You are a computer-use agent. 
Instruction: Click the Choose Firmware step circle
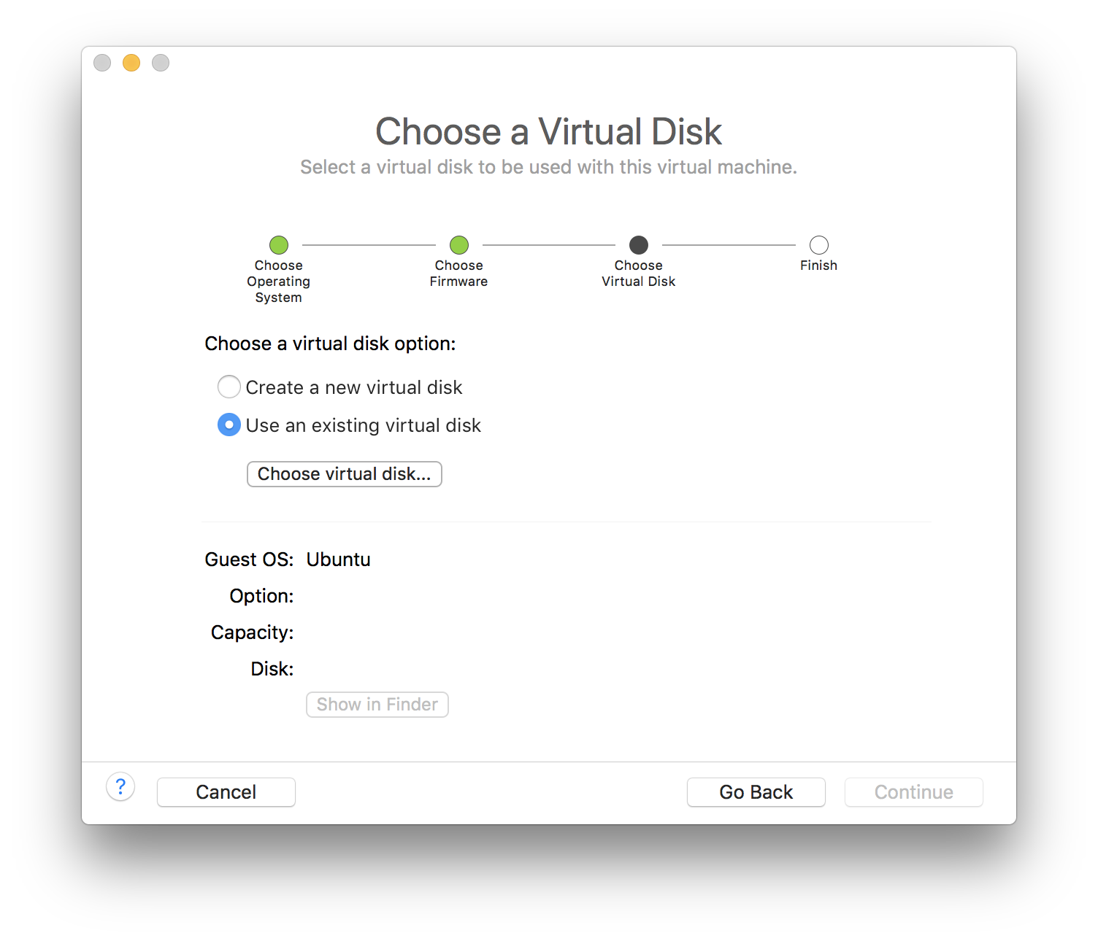click(x=459, y=245)
